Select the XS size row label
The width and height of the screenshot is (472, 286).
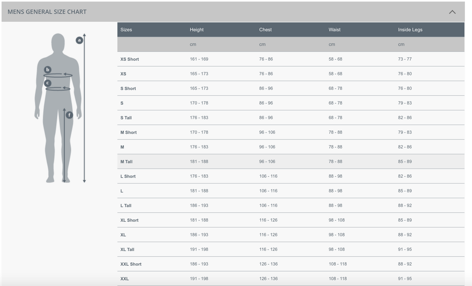click(x=123, y=74)
